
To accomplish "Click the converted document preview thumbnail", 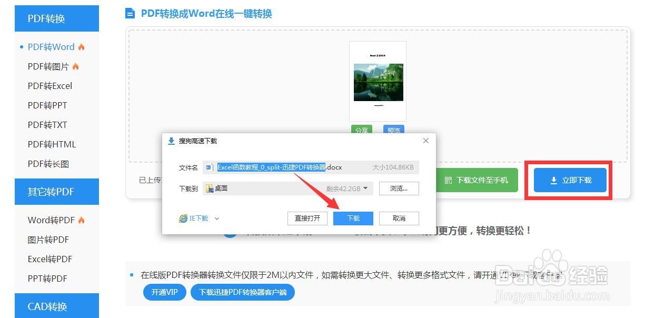I will point(378,82).
